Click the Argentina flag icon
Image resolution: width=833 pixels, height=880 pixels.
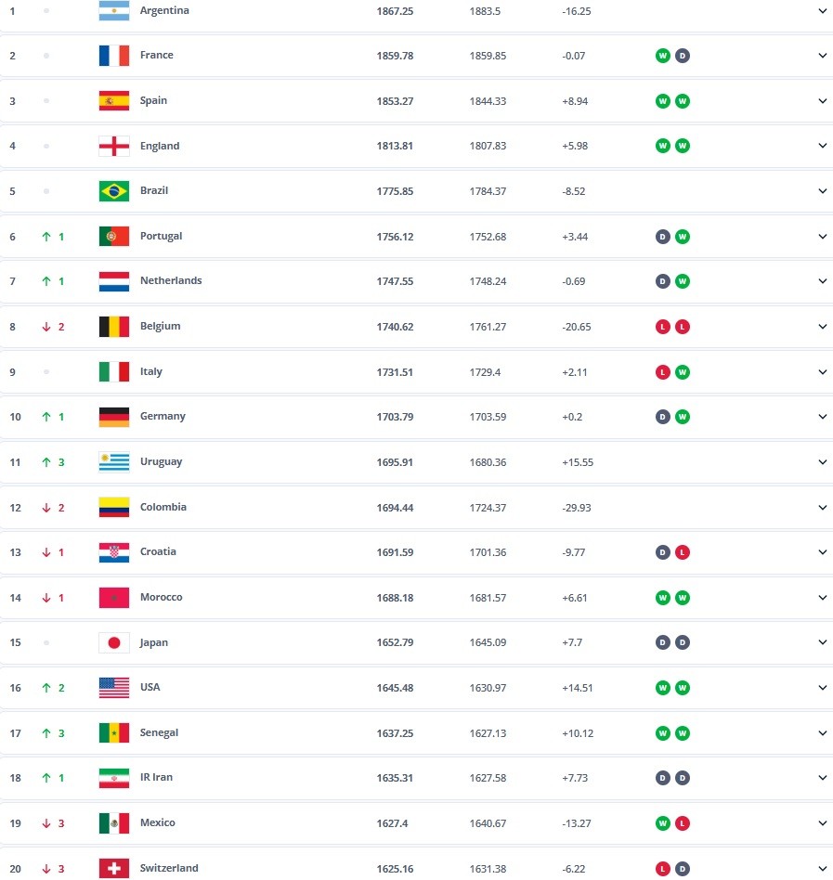pos(113,11)
